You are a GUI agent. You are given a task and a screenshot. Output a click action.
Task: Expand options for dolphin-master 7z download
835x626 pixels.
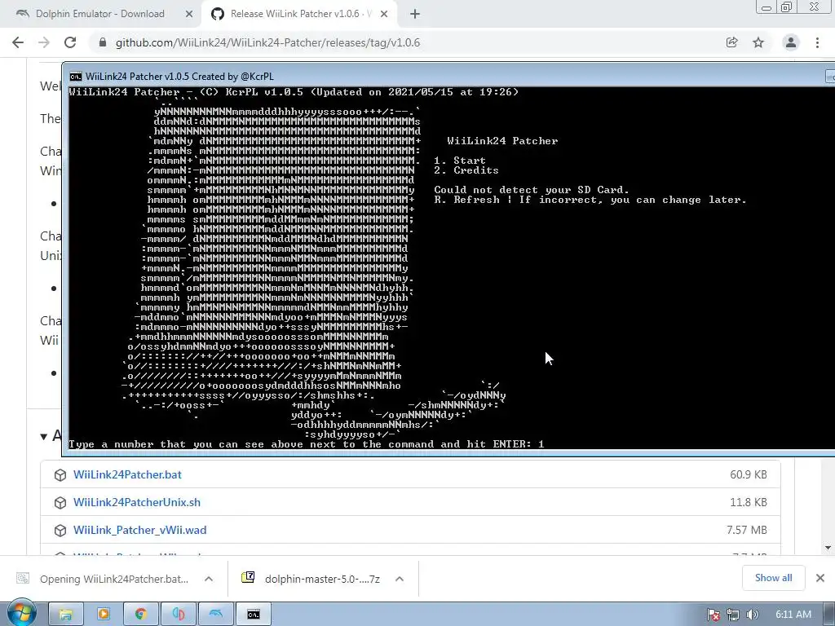400,579
